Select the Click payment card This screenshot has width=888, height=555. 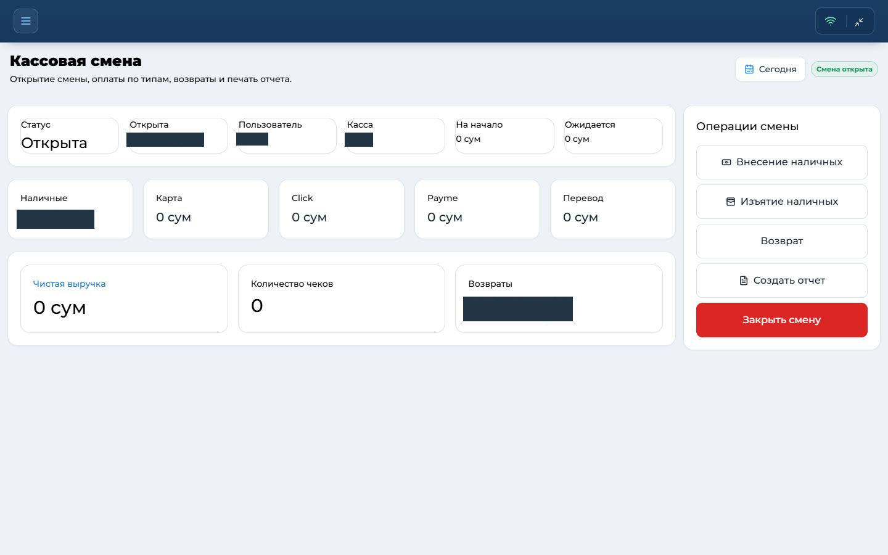[x=342, y=209]
